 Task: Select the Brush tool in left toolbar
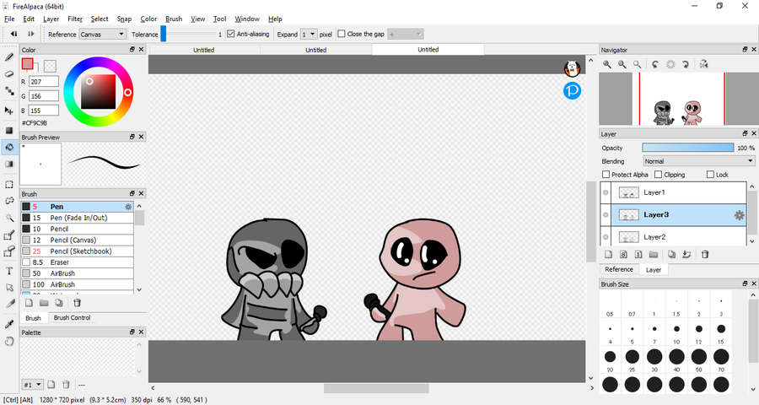point(9,57)
